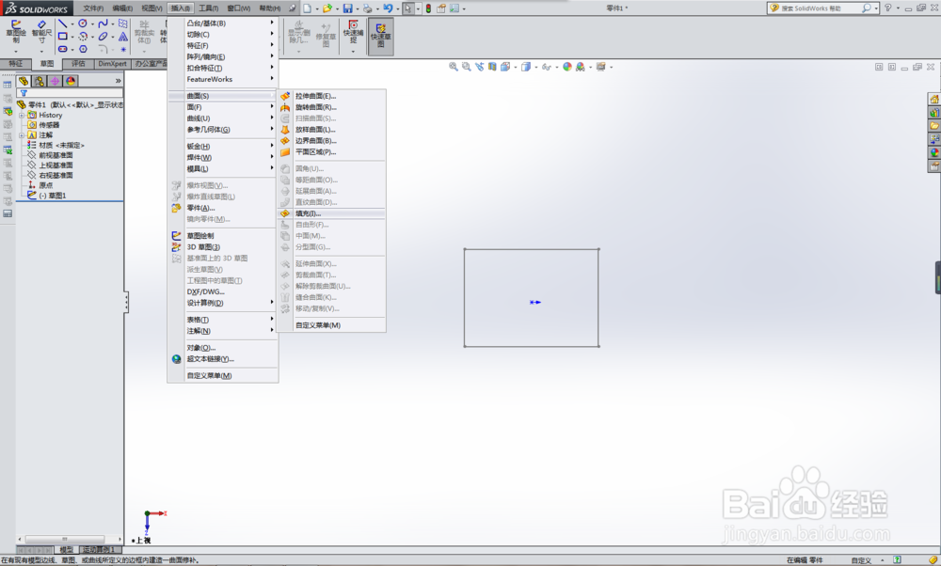Click Zoom to Area icon in view toolbar
The width and height of the screenshot is (941, 566).
(x=467, y=67)
